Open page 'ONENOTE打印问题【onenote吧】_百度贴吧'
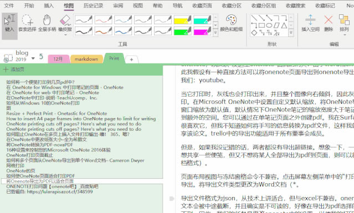 coord(52,186)
